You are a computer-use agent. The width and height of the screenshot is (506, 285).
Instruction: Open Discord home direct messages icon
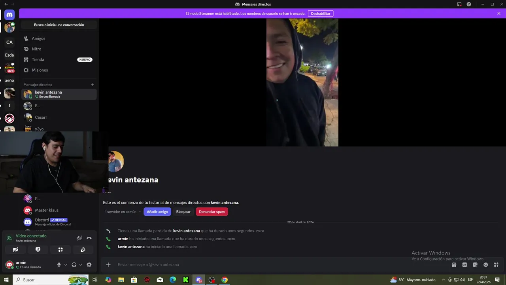pos(9,15)
